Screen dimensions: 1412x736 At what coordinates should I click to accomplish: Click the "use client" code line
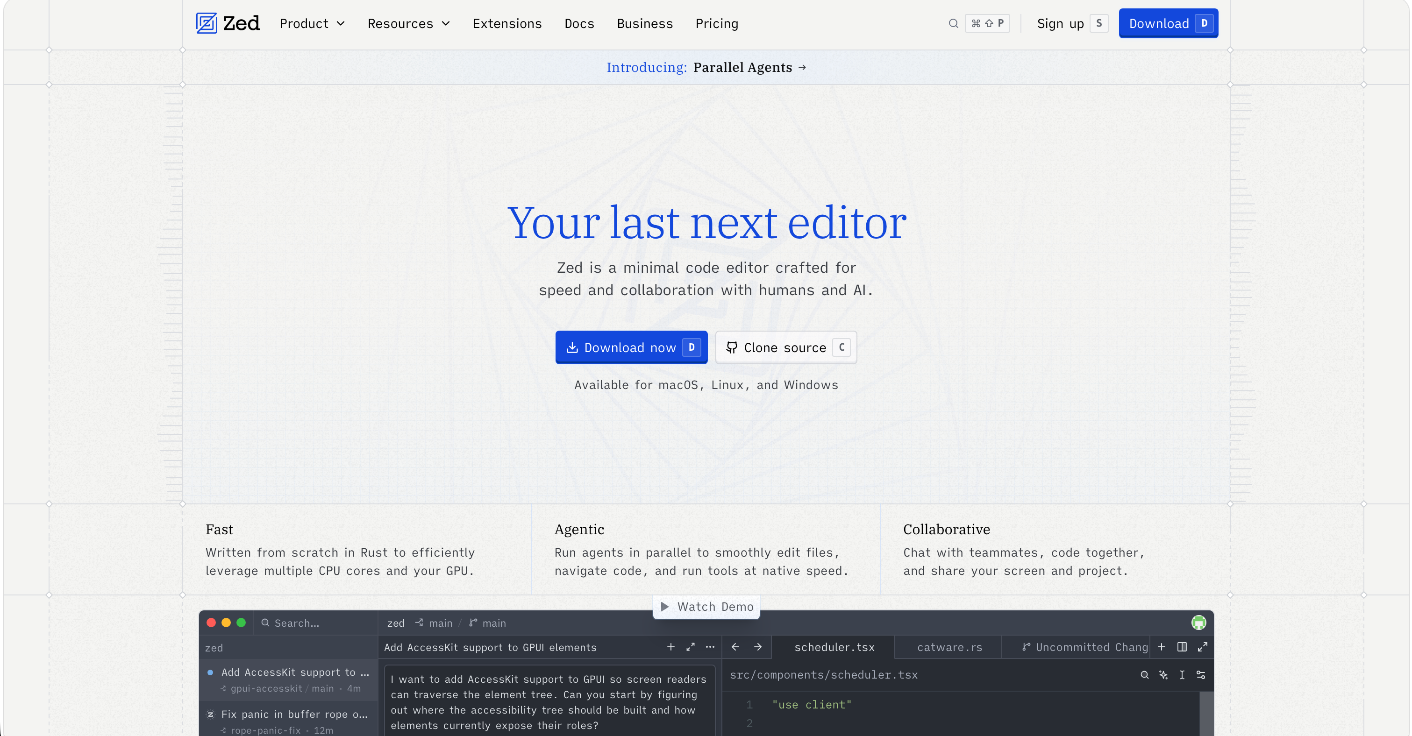click(812, 705)
